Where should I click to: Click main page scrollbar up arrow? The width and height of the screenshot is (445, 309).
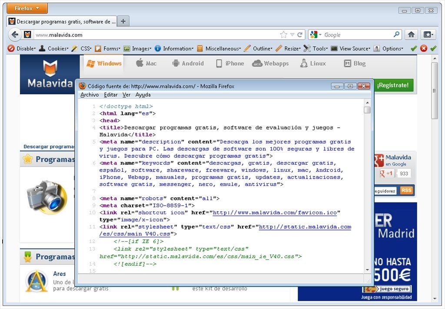(435, 58)
